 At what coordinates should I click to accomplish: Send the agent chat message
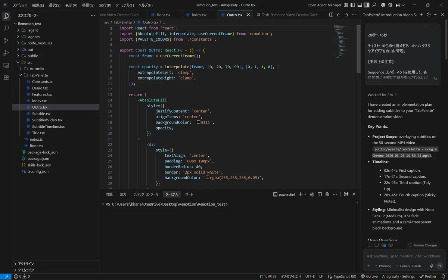tap(439, 266)
